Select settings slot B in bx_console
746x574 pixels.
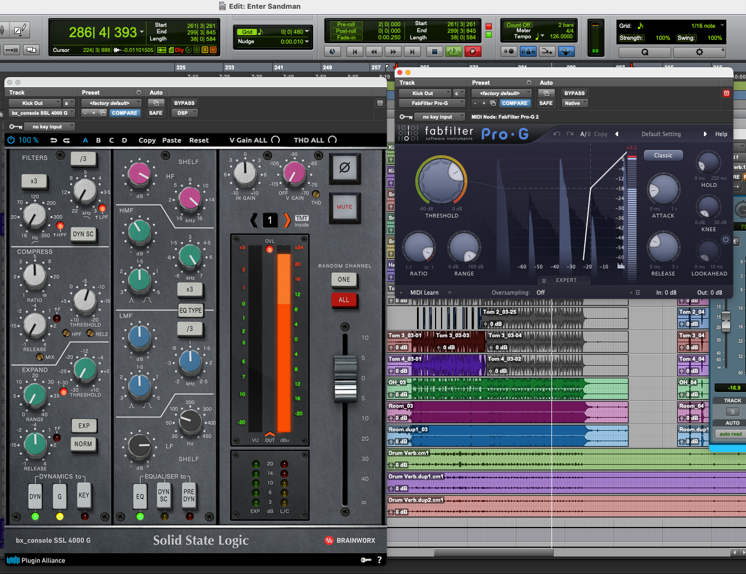[x=98, y=140]
